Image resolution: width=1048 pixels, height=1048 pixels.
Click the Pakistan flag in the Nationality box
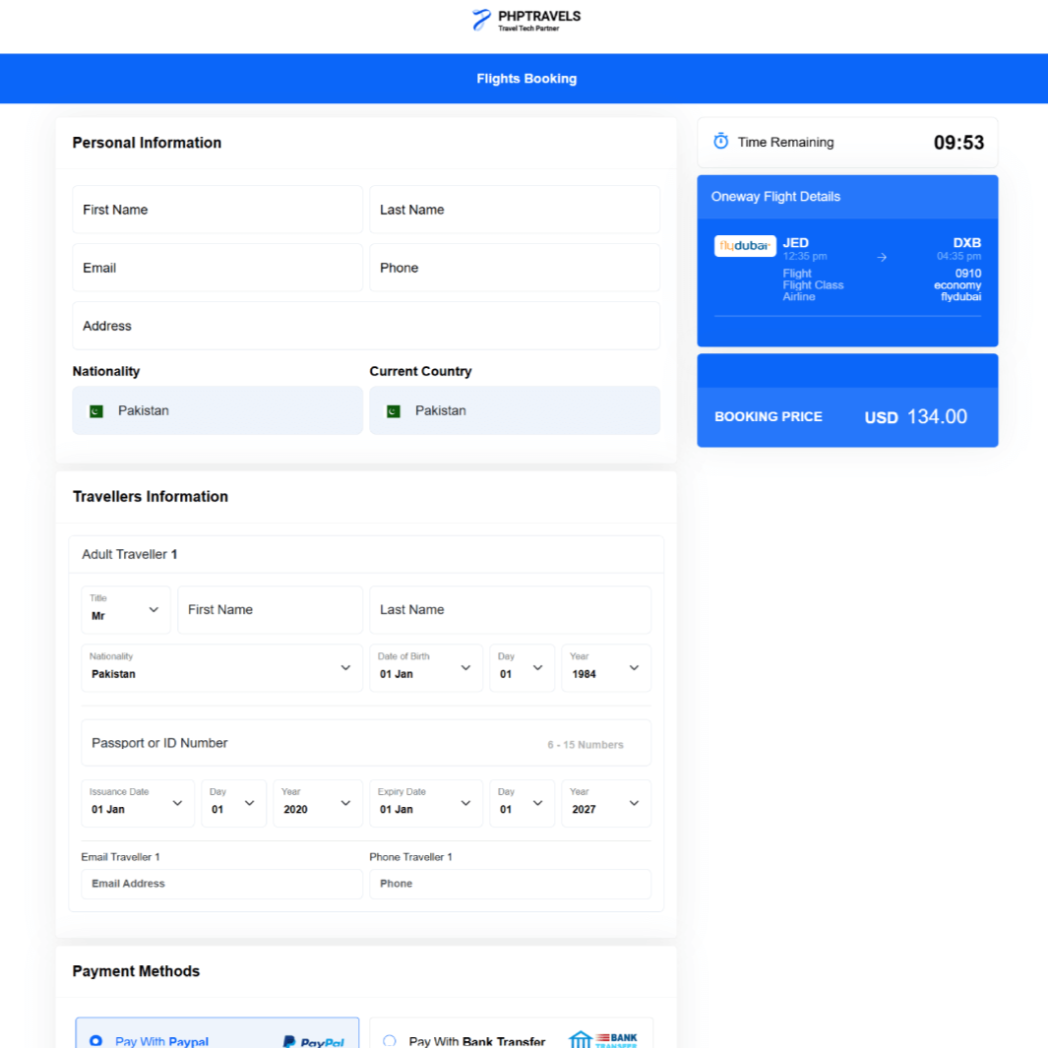tap(96, 411)
